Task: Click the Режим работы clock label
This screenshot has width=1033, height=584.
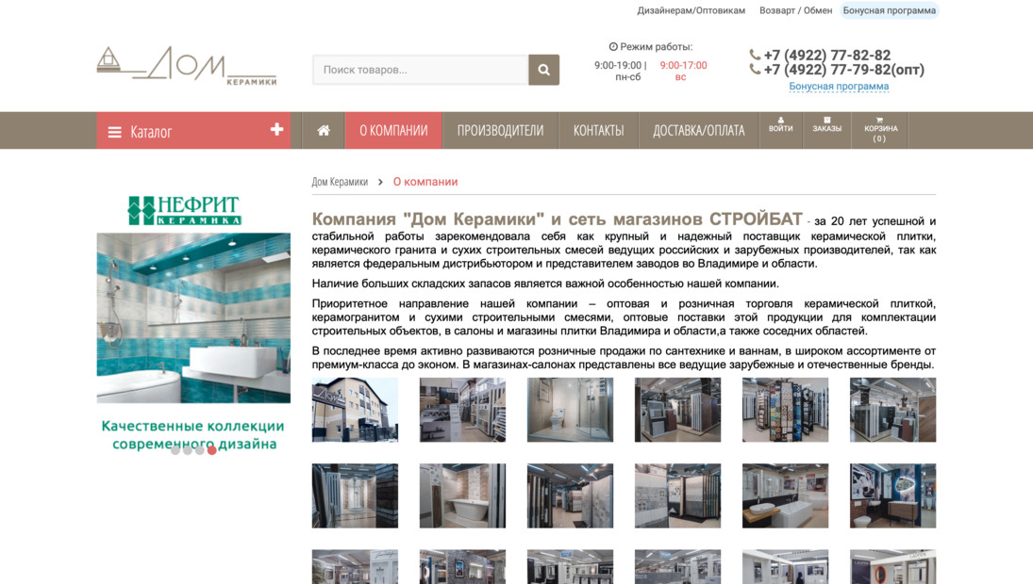Action: (x=650, y=47)
